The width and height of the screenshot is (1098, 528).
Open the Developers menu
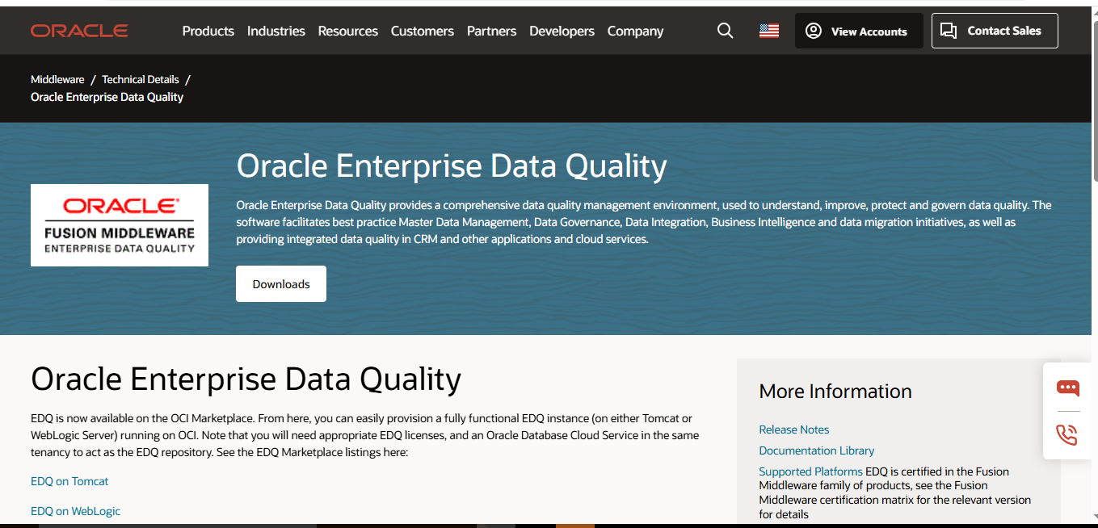coord(562,31)
